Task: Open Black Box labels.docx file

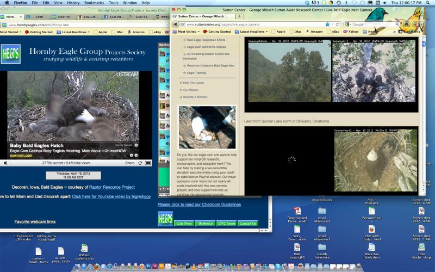Action: 372,251
